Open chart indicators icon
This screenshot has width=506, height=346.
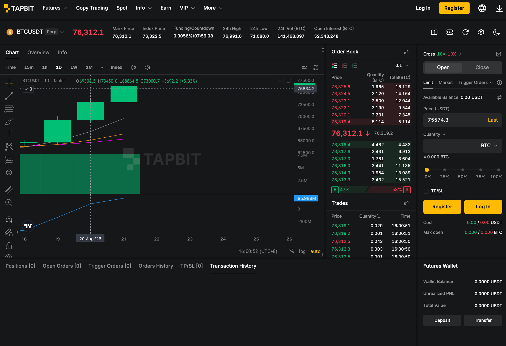coord(134,67)
